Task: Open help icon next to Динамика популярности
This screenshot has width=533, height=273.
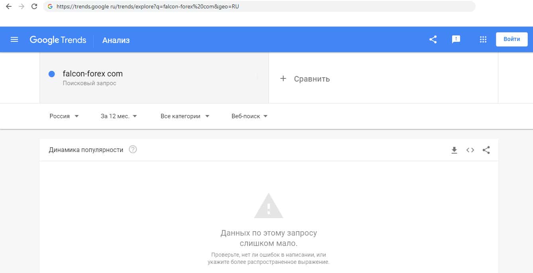Action: [x=133, y=150]
